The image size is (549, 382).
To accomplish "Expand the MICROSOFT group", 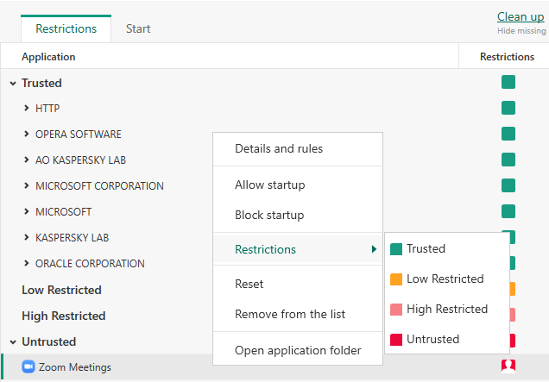I will pos(26,211).
